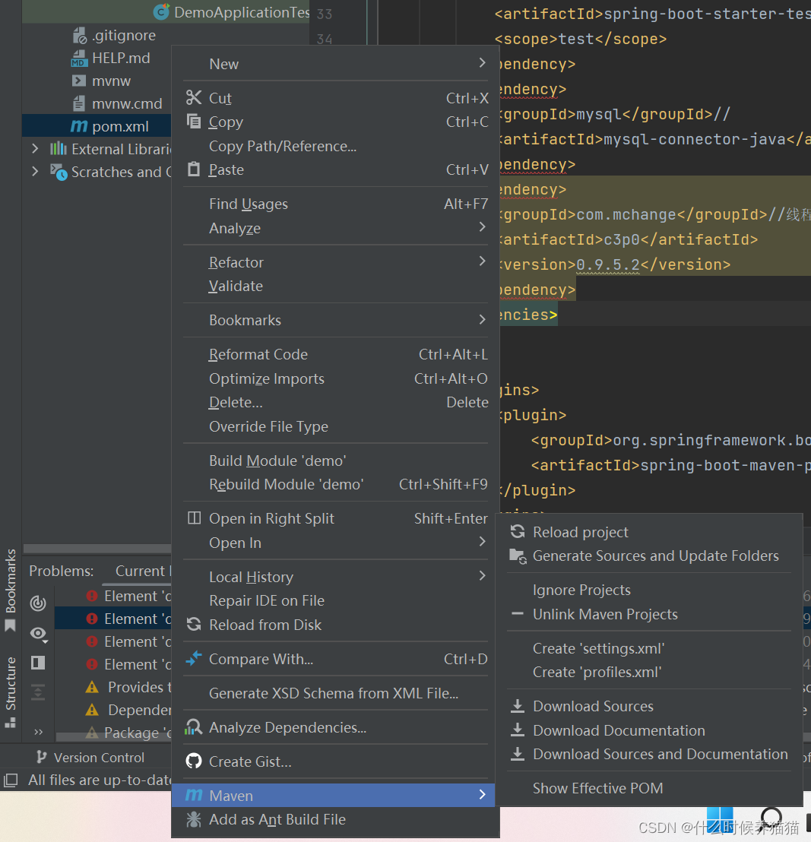Expand the External Libraries tree node
Image resolution: width=811 pixels, height=842 pixels.
35,148
